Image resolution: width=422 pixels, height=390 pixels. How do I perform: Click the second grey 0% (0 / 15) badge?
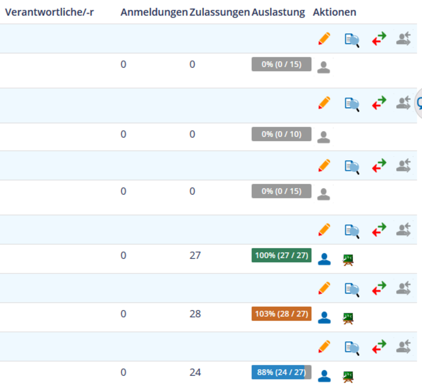(281, 191)
